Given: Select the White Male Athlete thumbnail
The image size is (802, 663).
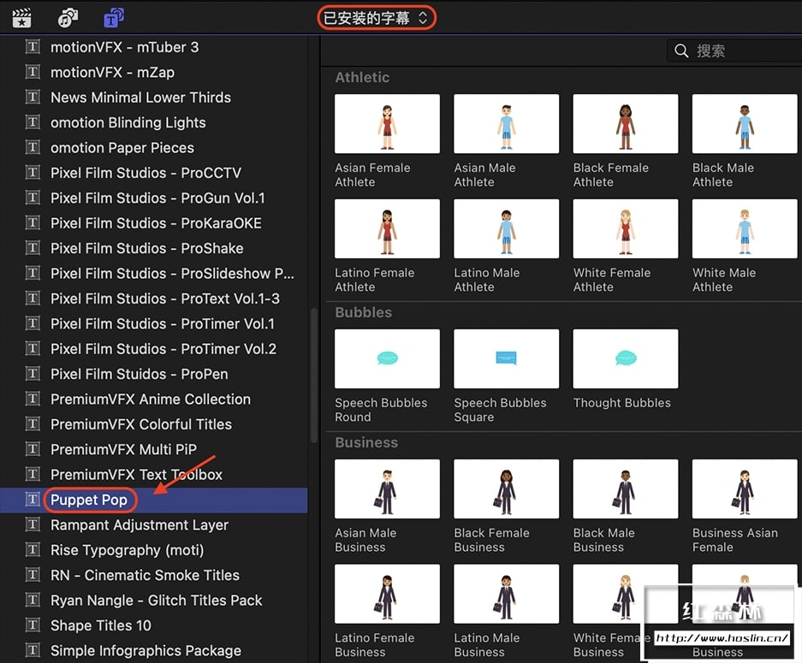Looking at the screenshot, I should point(744,230).
